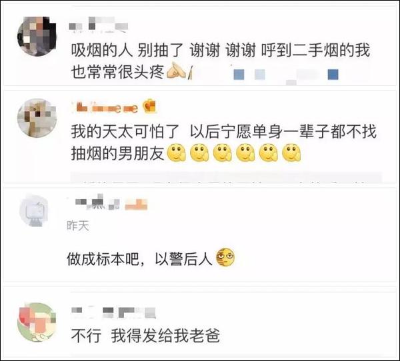Select the comment starting with 吸烟的人 别抽了
The image size is (400, 361).
point(221,61)
